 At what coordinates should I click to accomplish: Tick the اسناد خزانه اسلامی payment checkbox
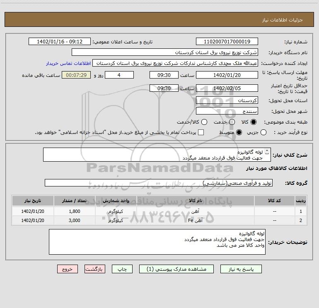tap(201, 132)
